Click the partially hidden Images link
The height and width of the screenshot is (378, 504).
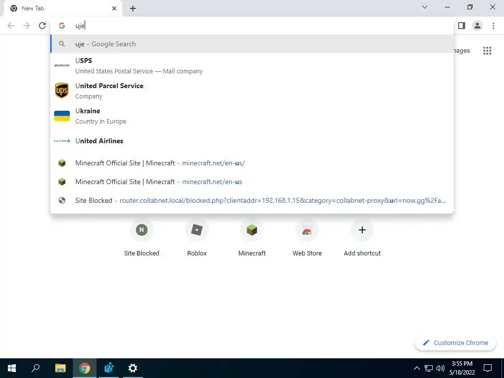coord(462,51)
